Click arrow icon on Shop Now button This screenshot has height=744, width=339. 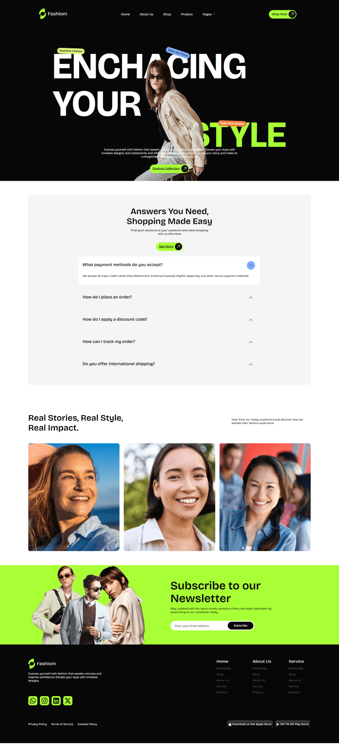click(x=292, y=14)
